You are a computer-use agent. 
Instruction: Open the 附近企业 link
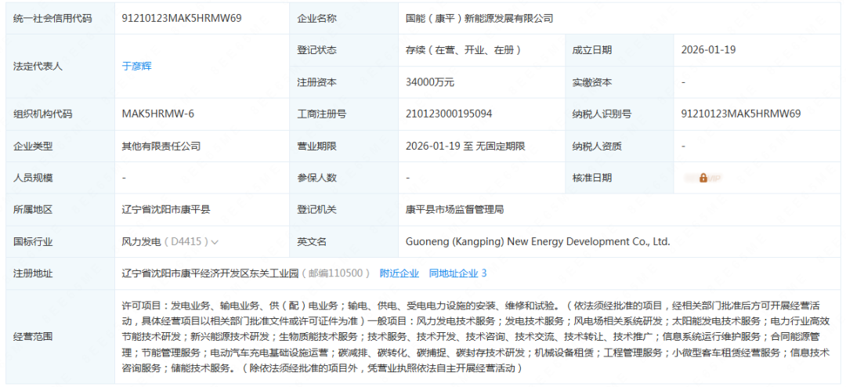pos(399,273)
